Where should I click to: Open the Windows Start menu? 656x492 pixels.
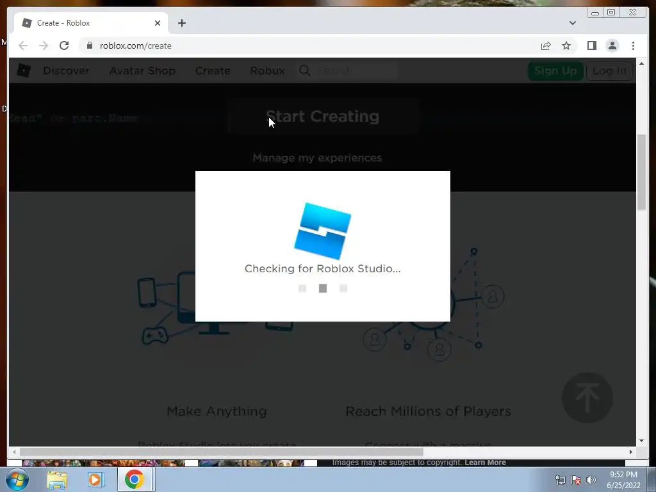pyautogui.click(x=17, y=479)
